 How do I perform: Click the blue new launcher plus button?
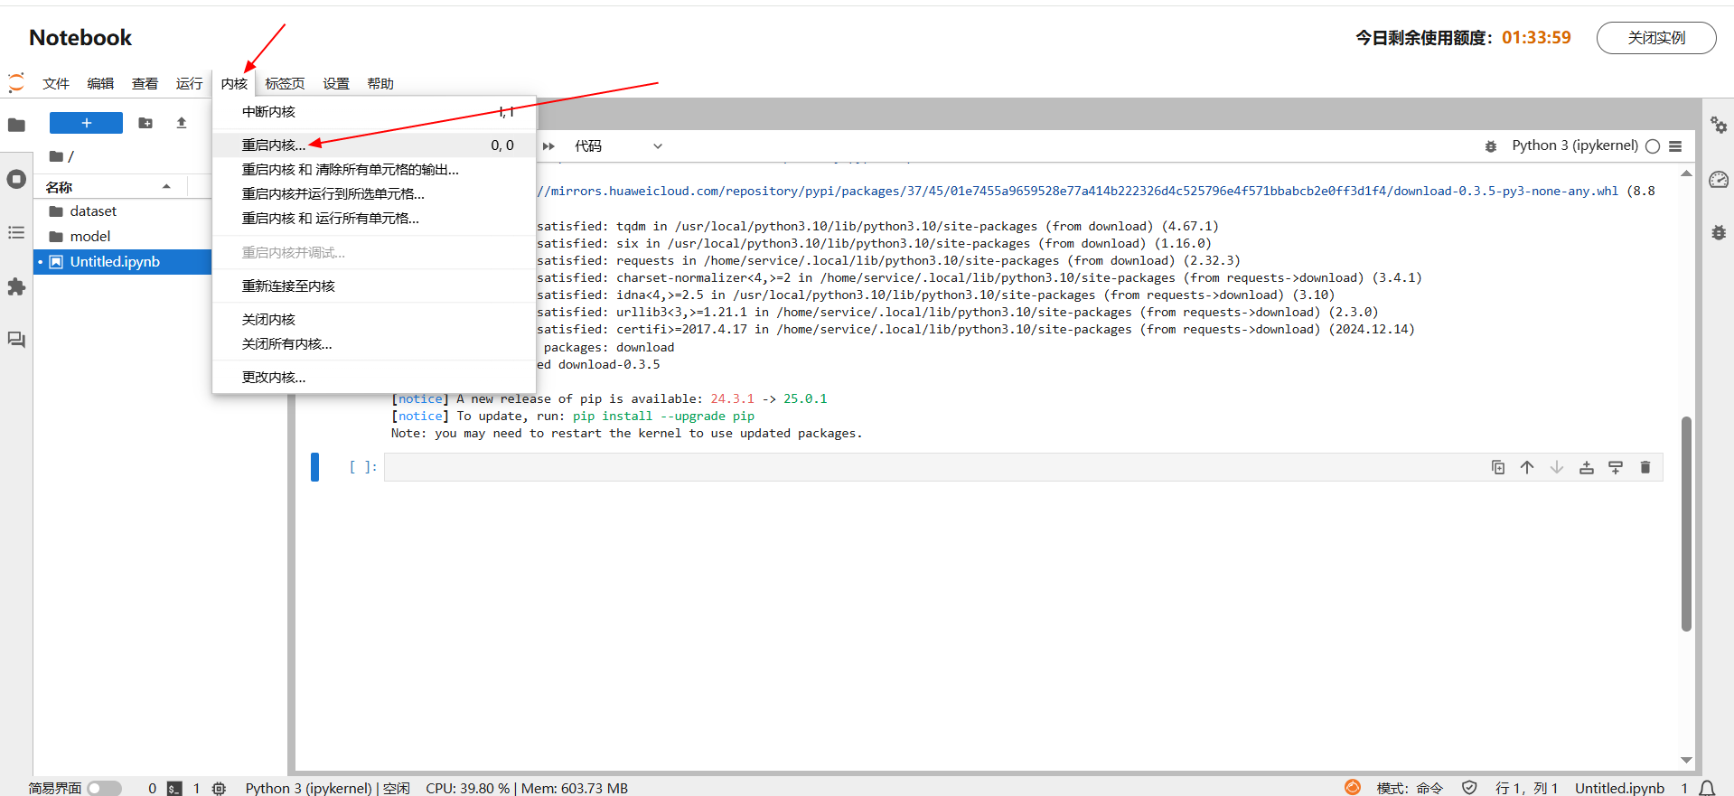coord(86,123)
